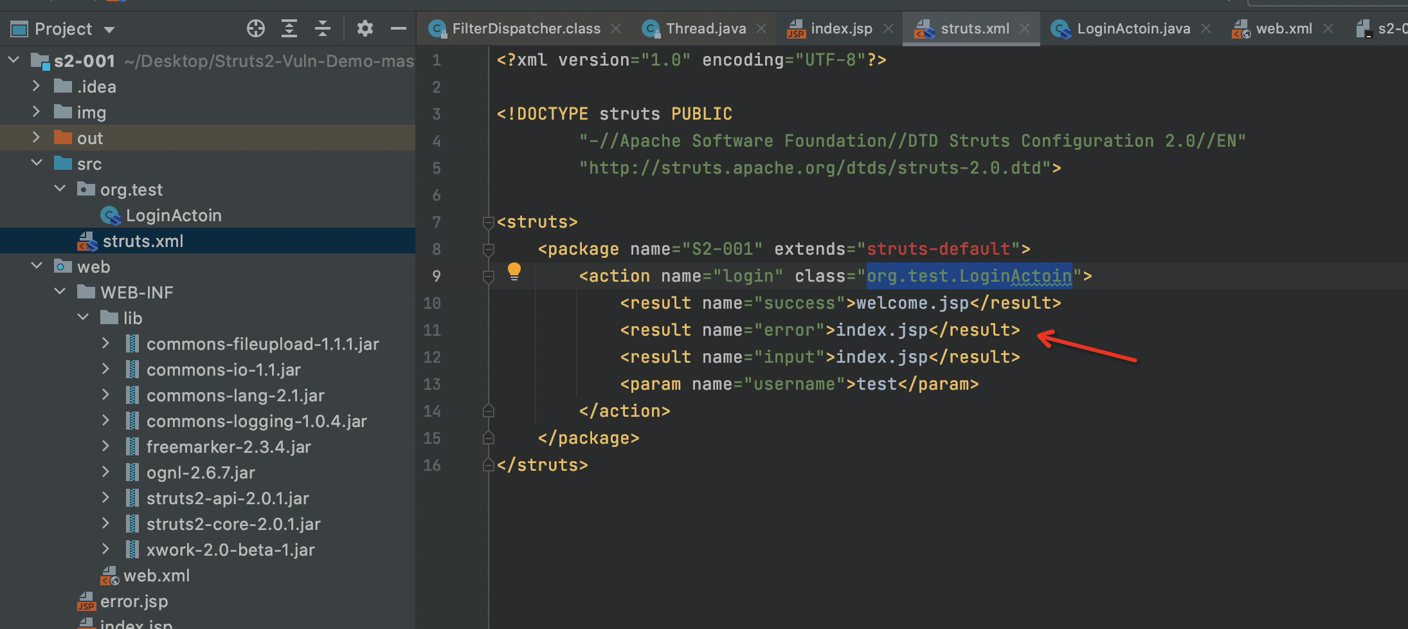Click the ognl-2.6.7.jar archive icon
Image resolution: width=1408 pixels, height=629 pixels.
pos(132,473)
